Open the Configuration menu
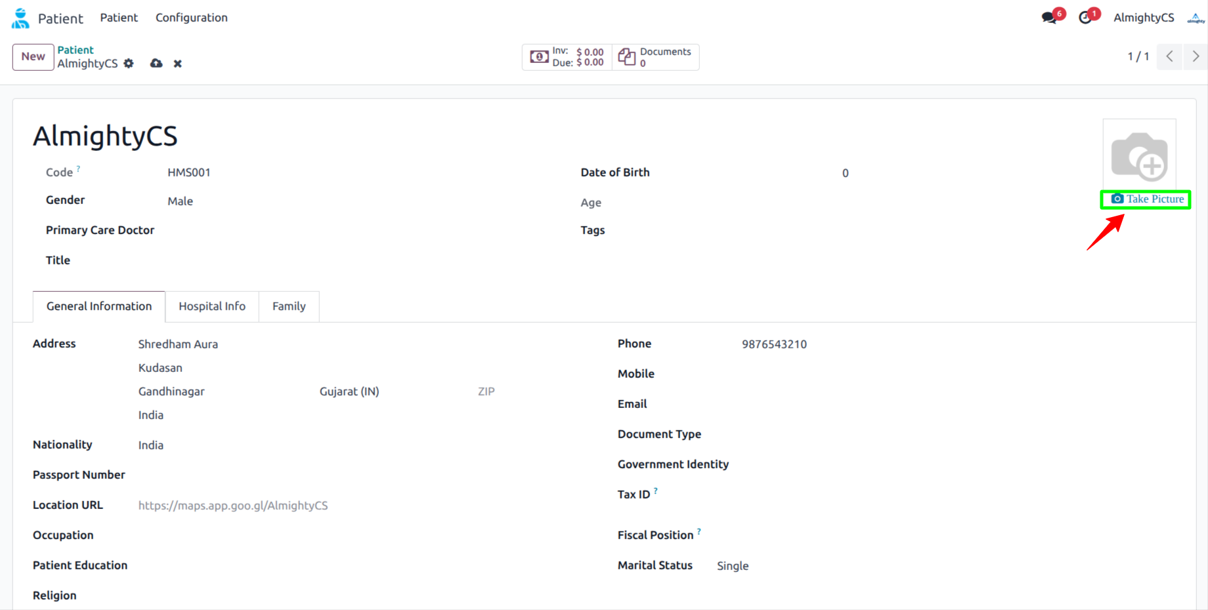 (x=191, y=18)
